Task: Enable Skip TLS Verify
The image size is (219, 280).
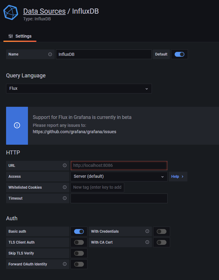Action: point(79,253)
